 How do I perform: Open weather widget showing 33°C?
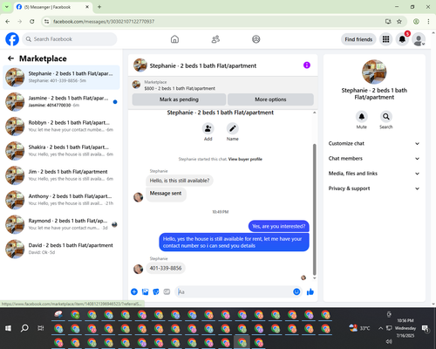coord(360,328)
